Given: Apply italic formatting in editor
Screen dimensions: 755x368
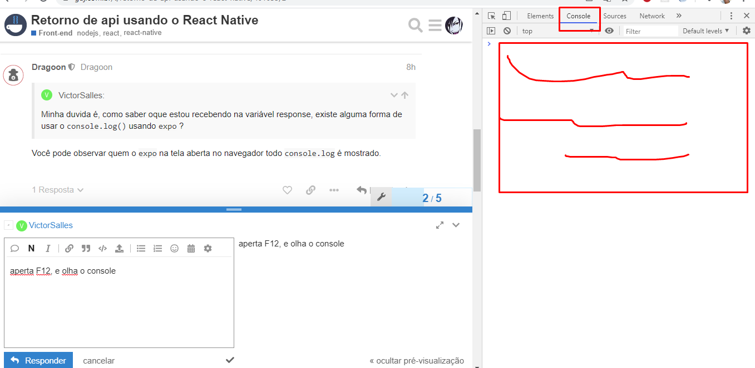Looking at the screenshot, I should [48, 248].
